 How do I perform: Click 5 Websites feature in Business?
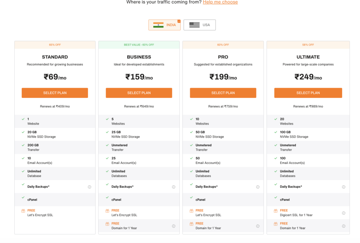pyautogui.click(x=139, y=121)
